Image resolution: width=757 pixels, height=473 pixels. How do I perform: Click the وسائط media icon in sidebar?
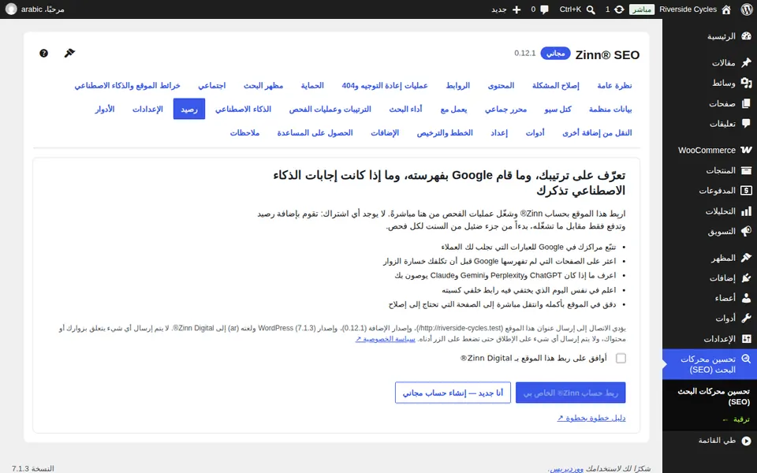[747, 83]
